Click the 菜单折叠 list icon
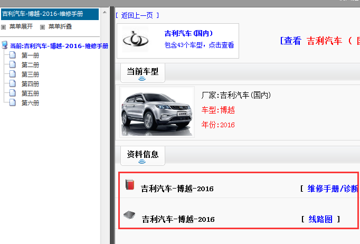Screen dimensions: 360x244 (42, 27)
